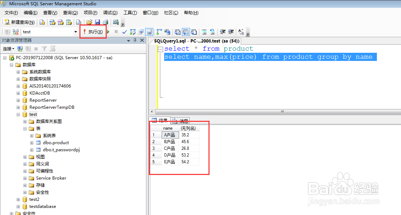Select the A产品 cell in results
The height and width of the screenshot is (215, 401).
(170, 135)
